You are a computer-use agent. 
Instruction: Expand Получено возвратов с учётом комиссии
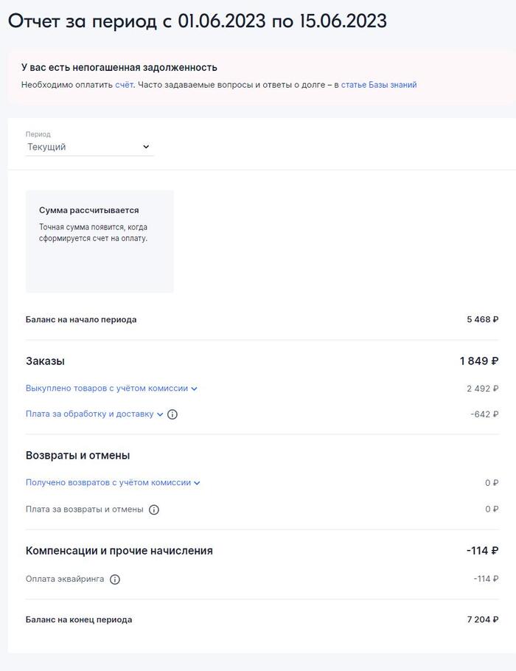click(113, 483)
